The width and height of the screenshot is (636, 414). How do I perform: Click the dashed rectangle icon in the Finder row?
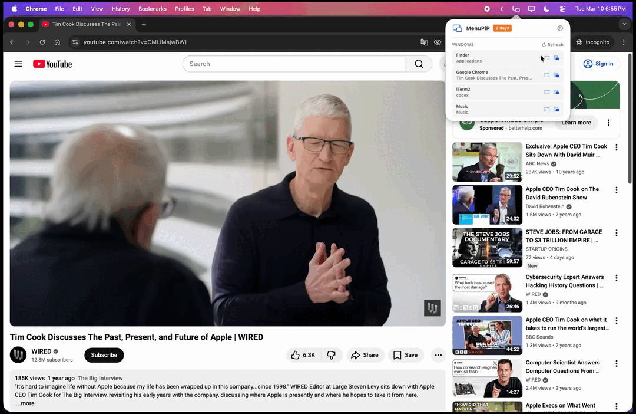point(546,58)
